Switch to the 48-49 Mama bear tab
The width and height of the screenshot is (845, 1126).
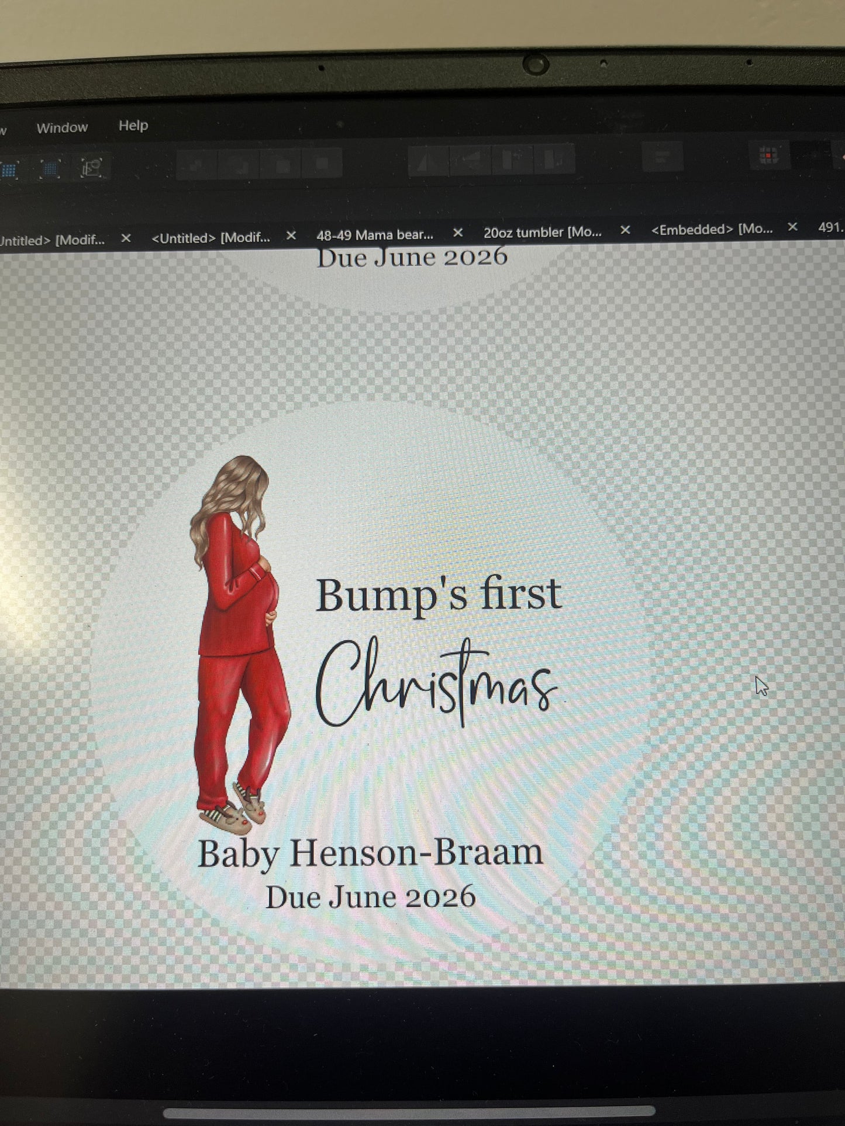[374, 235]
